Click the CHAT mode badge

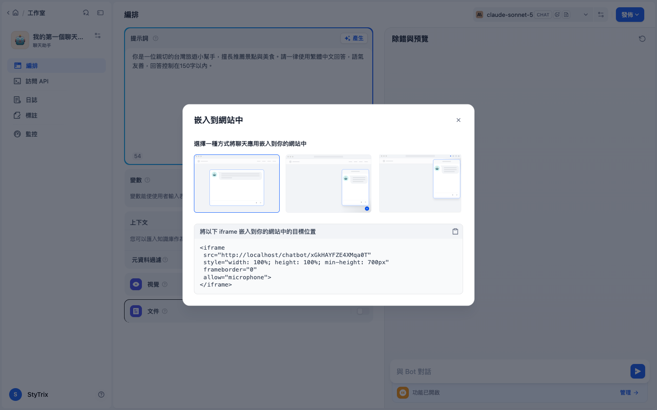pyautogui.click(x=543, y=15)
